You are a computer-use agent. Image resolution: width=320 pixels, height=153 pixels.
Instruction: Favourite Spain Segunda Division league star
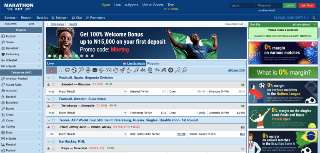[x=53, y=77]
